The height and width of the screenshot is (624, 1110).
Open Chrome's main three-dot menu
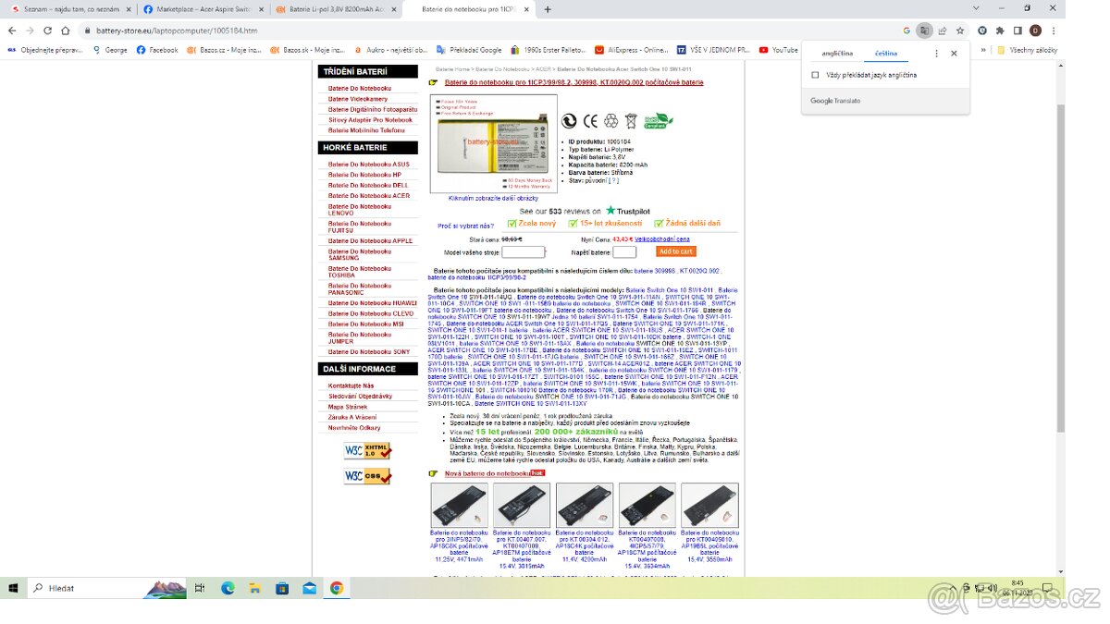pos(1054,30)
